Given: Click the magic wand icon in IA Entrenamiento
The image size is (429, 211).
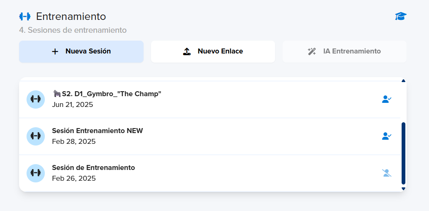Looking at the screenshot, I should coord(312,51).
